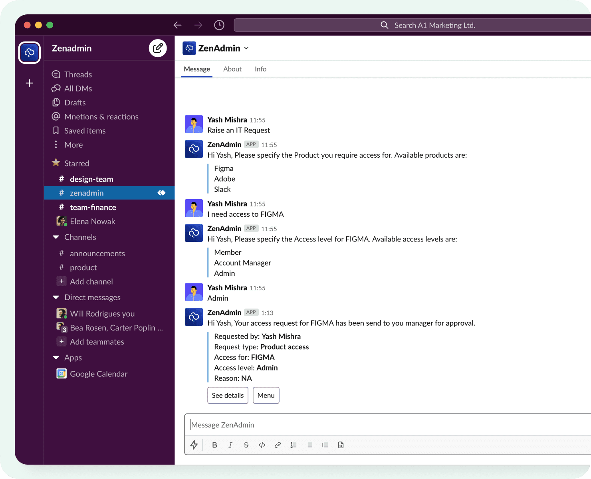Open the shortcuts lightning bolt menu
This screenshot has height=479, width=591.
194,445
